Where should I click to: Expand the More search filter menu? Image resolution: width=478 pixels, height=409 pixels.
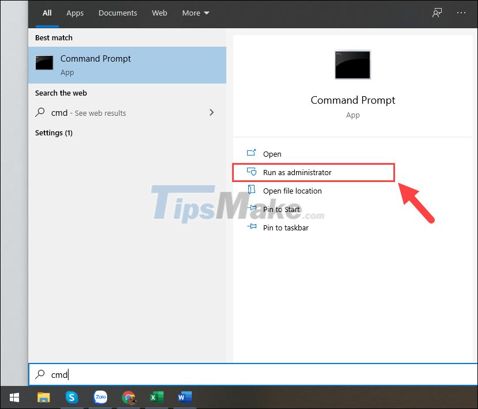[x=195, y=13]
